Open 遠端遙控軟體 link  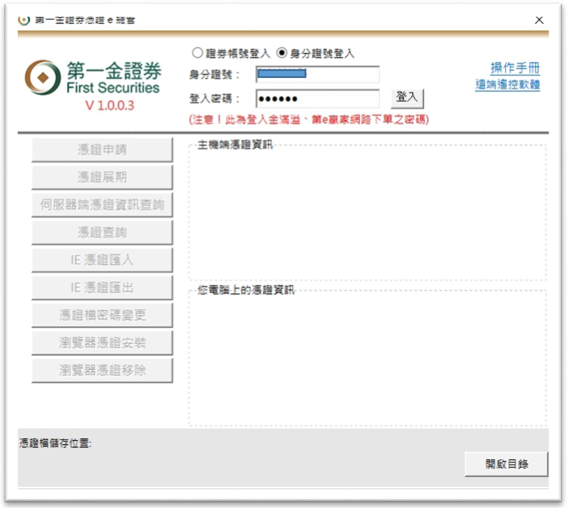click(x=507, y=84)
